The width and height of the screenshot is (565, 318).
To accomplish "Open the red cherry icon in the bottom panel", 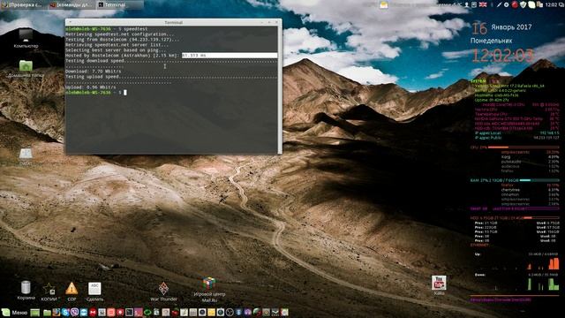I will [175, 312].
